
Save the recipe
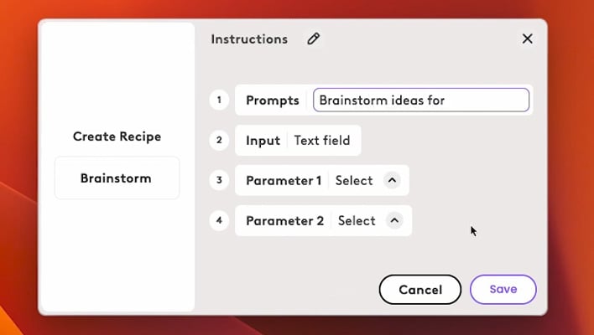(x=503, y=289)
